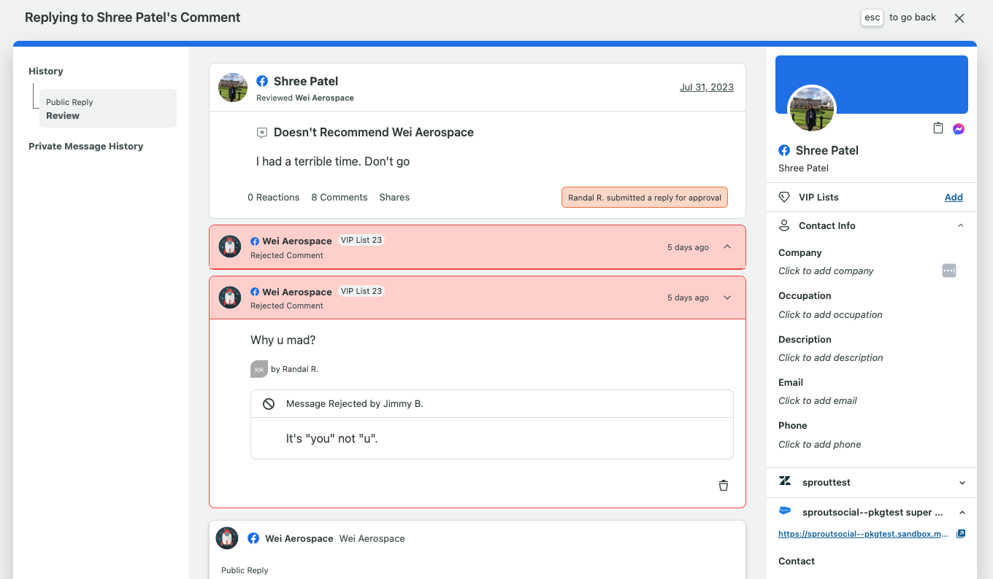
Task: Add a VIP list via Add link
Action: (x=954, y=197)
